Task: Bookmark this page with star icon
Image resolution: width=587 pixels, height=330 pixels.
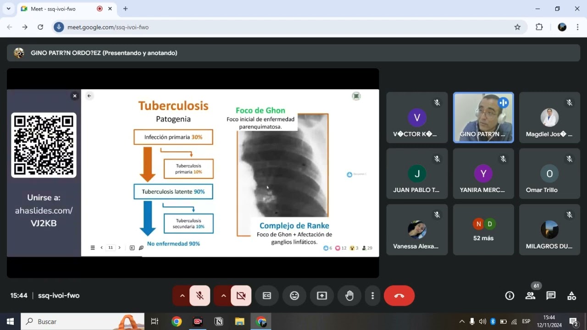Action: point(517,27)
